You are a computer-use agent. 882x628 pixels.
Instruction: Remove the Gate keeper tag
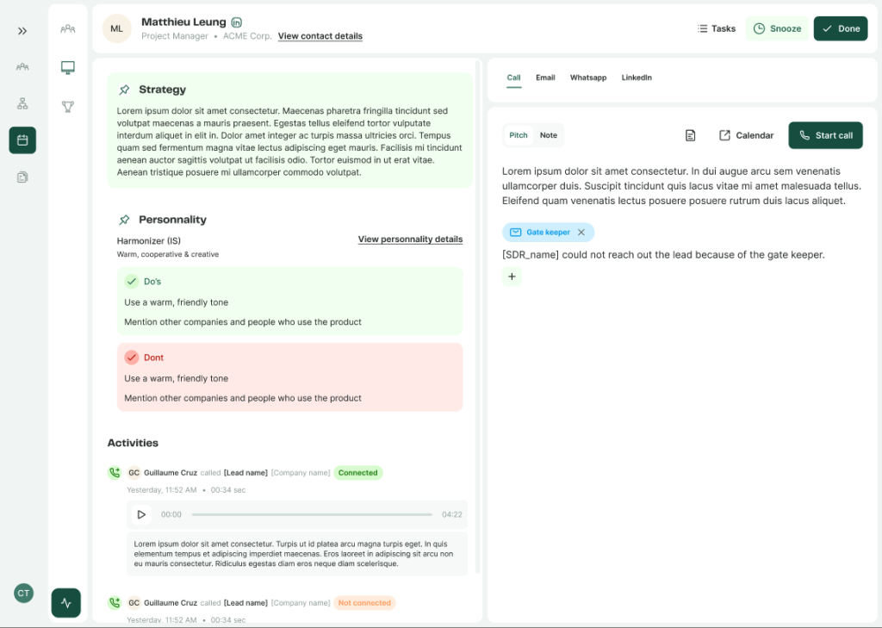pyautogui.click(x=582, y=232)
